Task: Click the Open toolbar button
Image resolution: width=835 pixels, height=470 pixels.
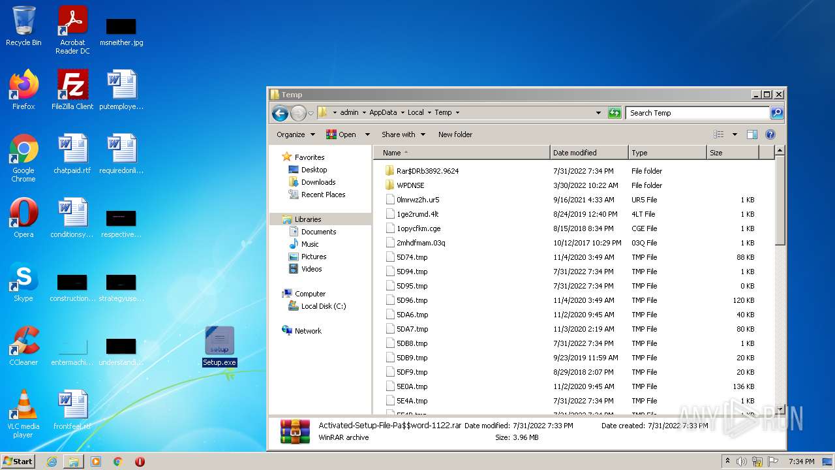Action: coord(341,134)
